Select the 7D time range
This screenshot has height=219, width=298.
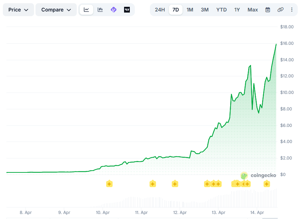pos(176,10)
